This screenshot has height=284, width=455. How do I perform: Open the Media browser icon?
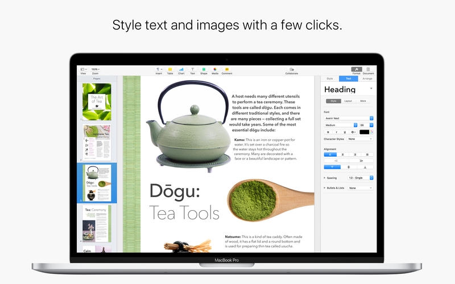215,69
